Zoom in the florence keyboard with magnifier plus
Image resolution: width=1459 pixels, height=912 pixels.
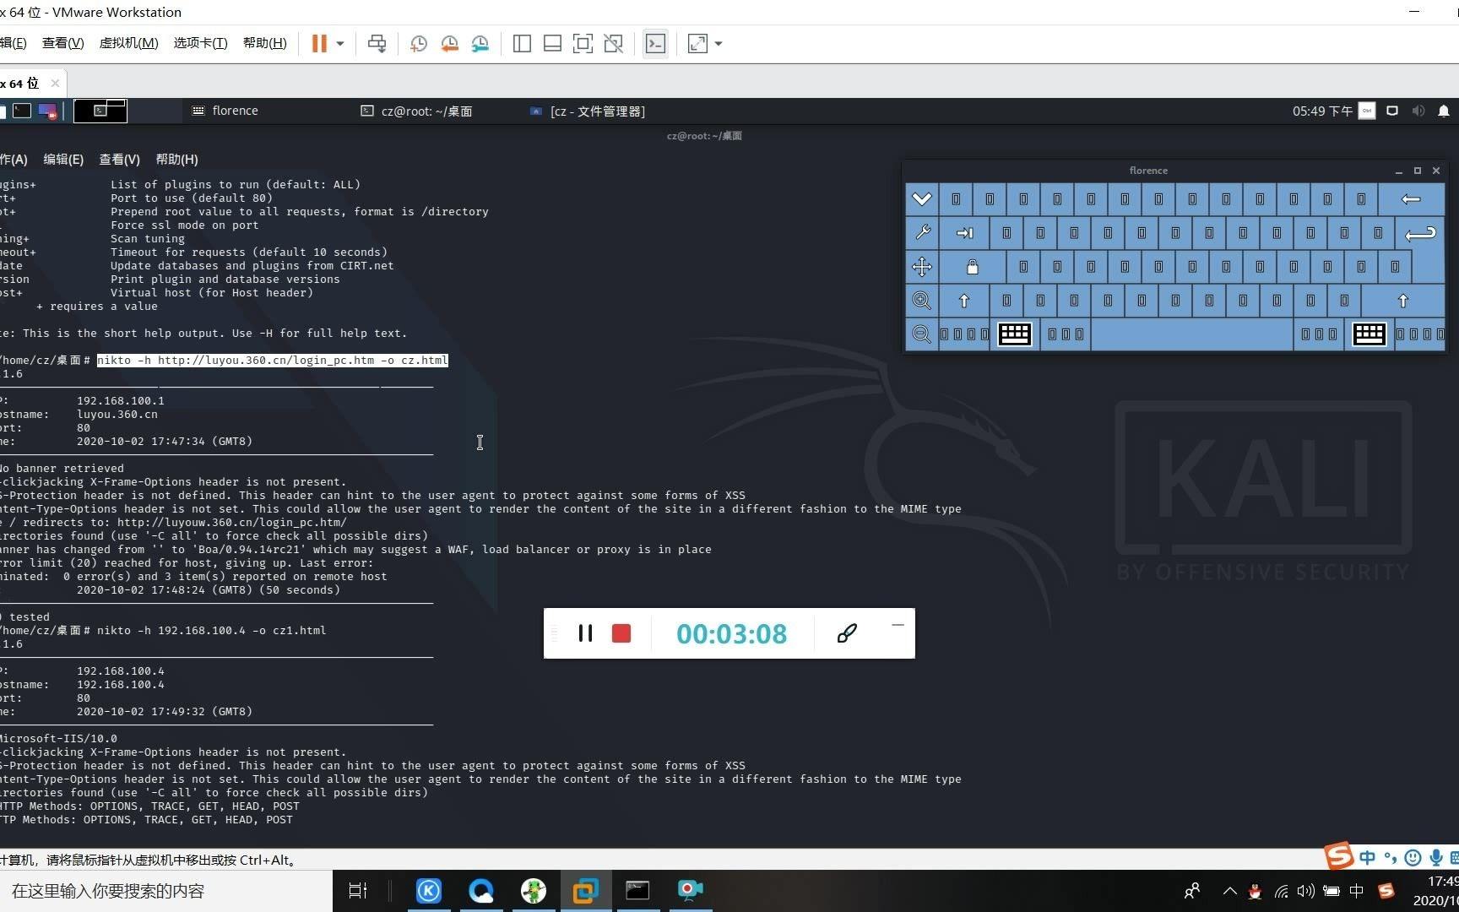(922, 301)
